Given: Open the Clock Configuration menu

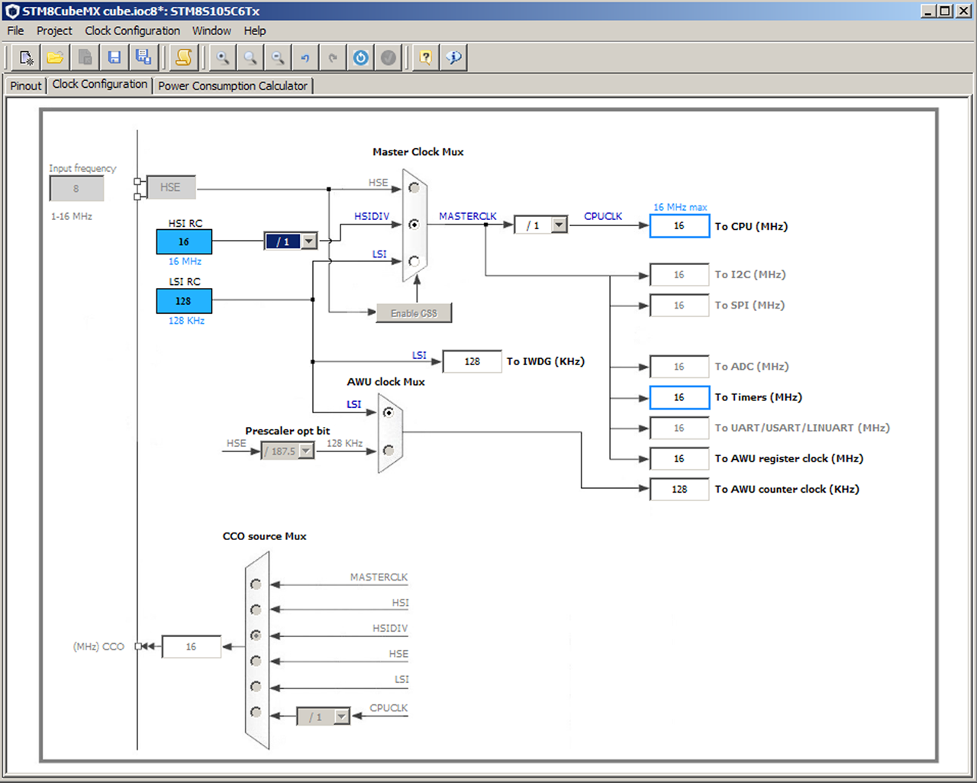Looking at the screenshot, I should (132, 31).
